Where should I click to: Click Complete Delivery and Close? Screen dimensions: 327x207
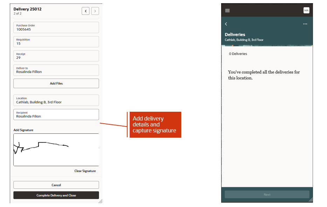pos(56,195)
